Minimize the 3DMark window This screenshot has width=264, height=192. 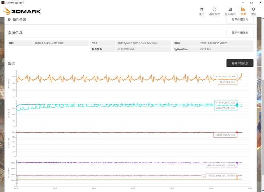click(243, 3)
